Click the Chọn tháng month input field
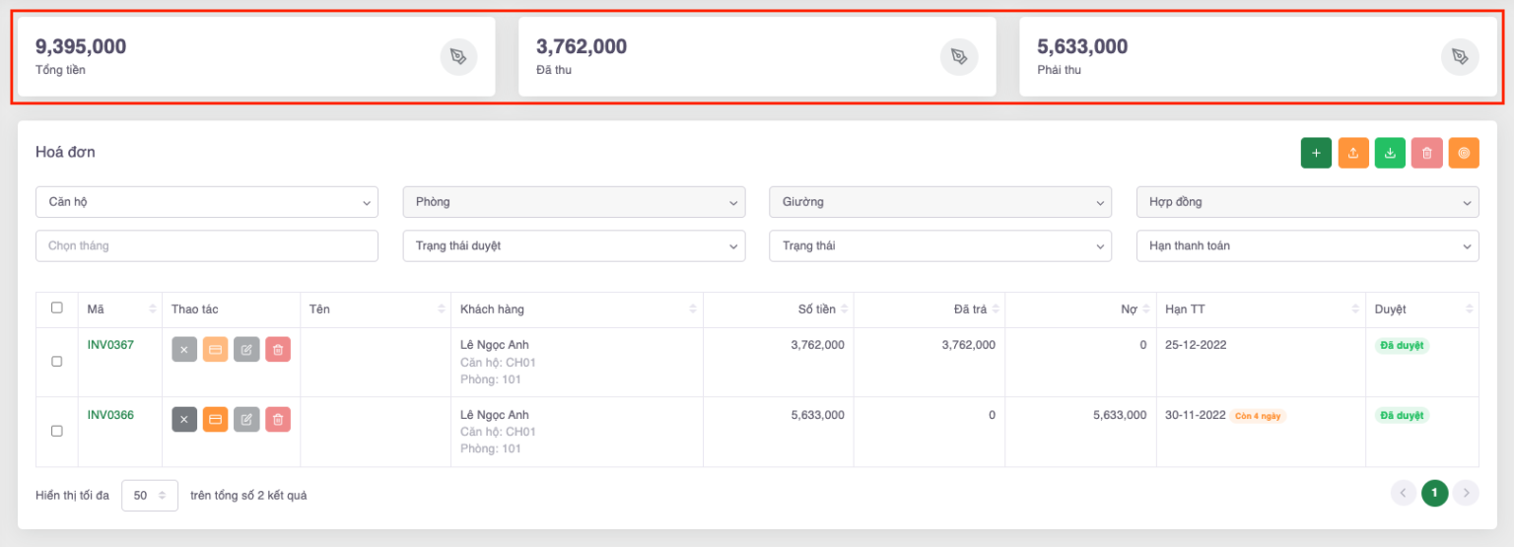This screenshot has height=547, width=1514. pos(207,246)
